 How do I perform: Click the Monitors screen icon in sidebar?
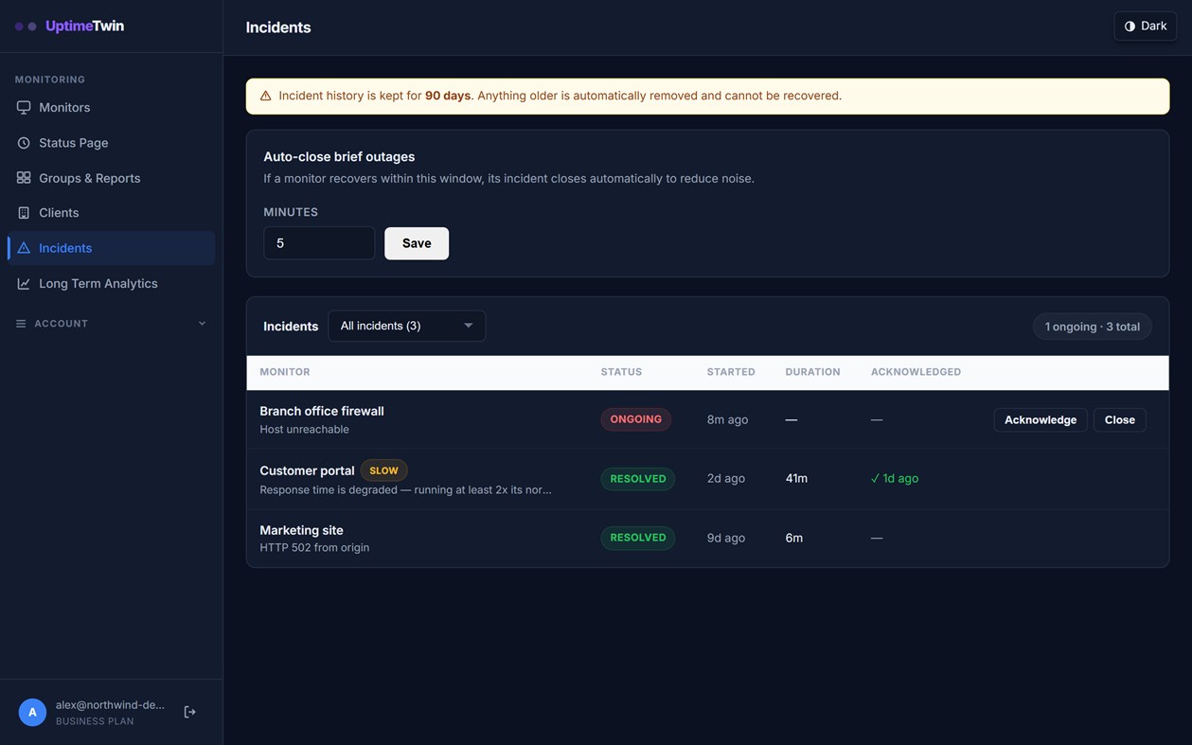(24, 107)
